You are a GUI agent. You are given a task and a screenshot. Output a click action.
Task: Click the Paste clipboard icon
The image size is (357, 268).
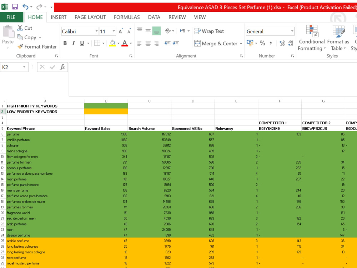pos(8,32)
